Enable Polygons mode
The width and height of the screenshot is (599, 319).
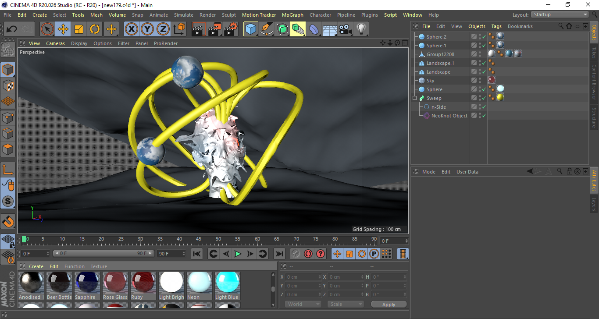click(8, 149)
